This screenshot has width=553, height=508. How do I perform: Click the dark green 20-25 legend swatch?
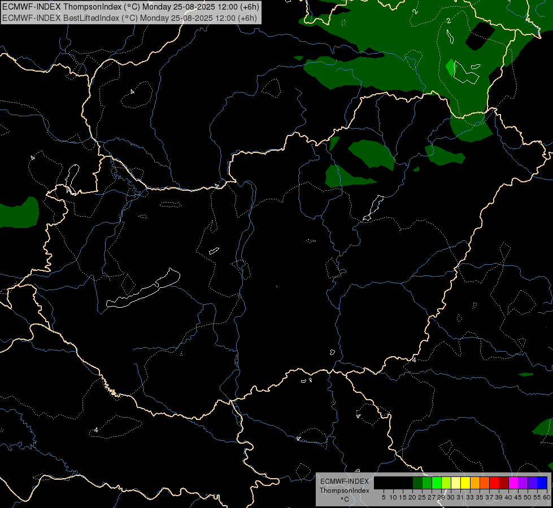pos(417,483)
